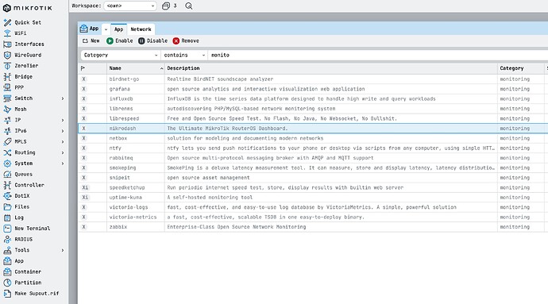Image resolution: width=548 pixels, height=304 pixels.
Task: Open Queues section
Action: pos(23,174)
